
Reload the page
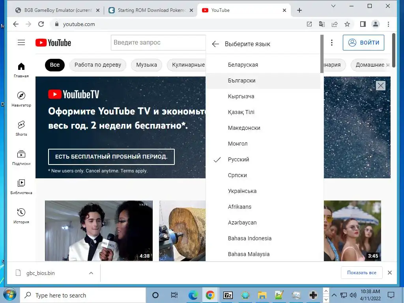point(41,24)
